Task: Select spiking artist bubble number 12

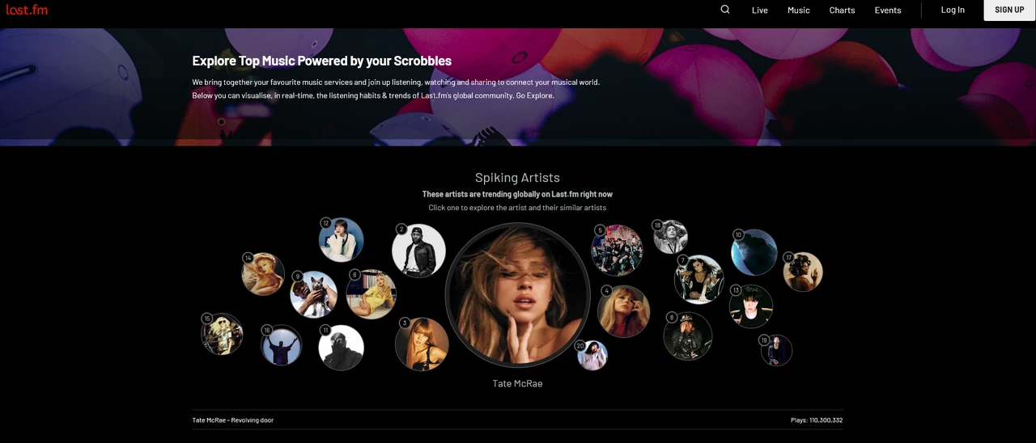Action: coord(341,239)
